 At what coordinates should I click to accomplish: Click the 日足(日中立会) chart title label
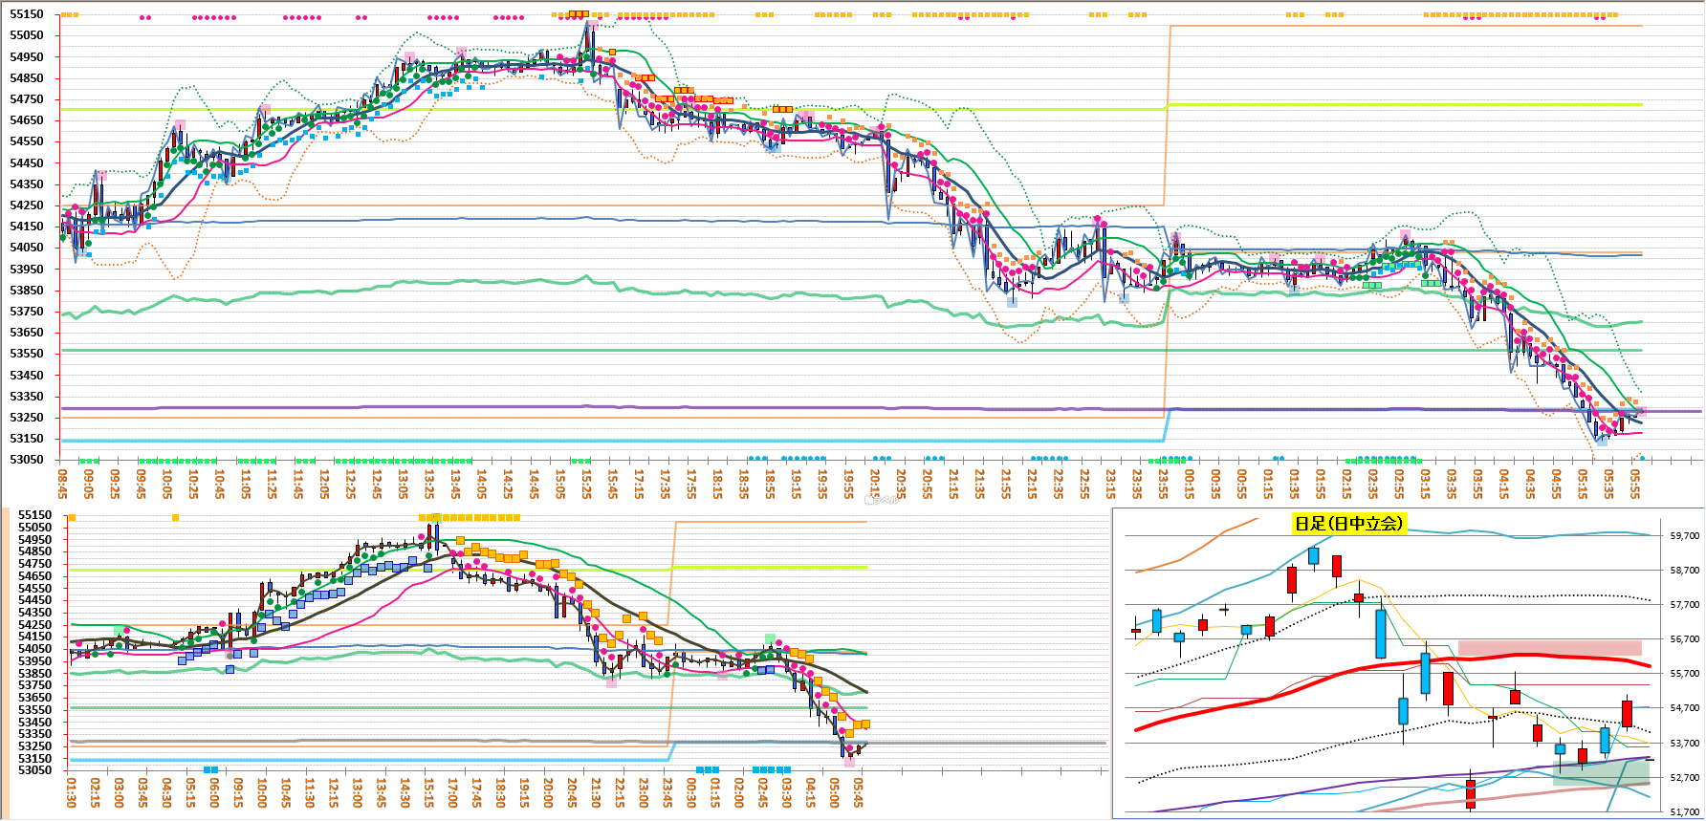[1348, 523]
